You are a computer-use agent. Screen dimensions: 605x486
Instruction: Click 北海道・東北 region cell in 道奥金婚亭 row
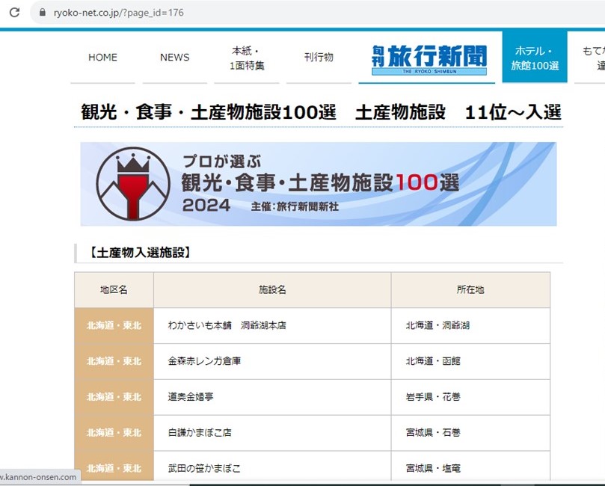pyautogui.click(x=114, y=397)
